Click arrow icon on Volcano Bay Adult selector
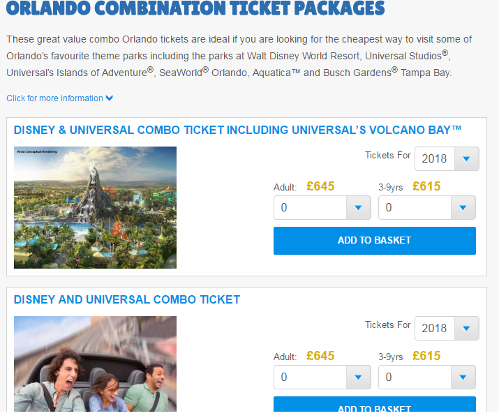This screenshot has height=418, width=499. point(358,208)
